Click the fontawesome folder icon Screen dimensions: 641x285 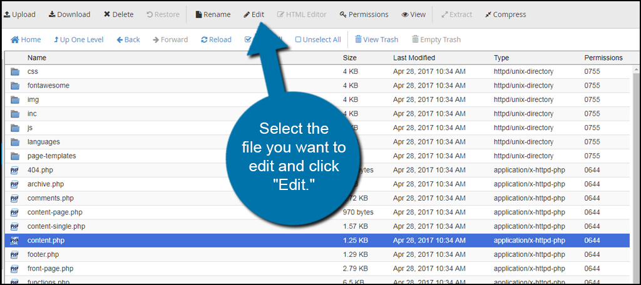pyautogui.click(x=15, y=86)
